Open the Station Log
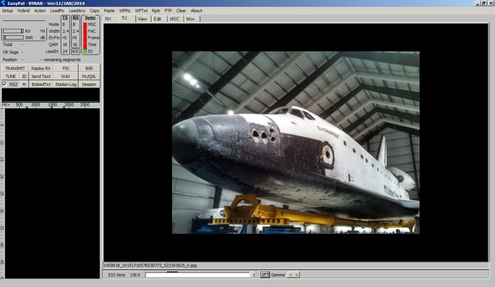The width and height of the screenshot is (495, 287). [66, 84]
